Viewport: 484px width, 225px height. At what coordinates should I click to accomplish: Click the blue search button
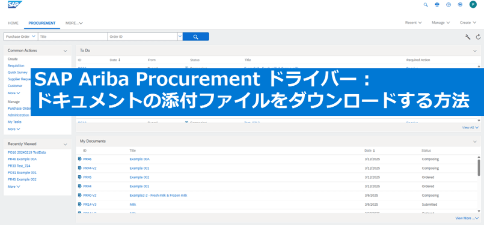coord(195,37)
